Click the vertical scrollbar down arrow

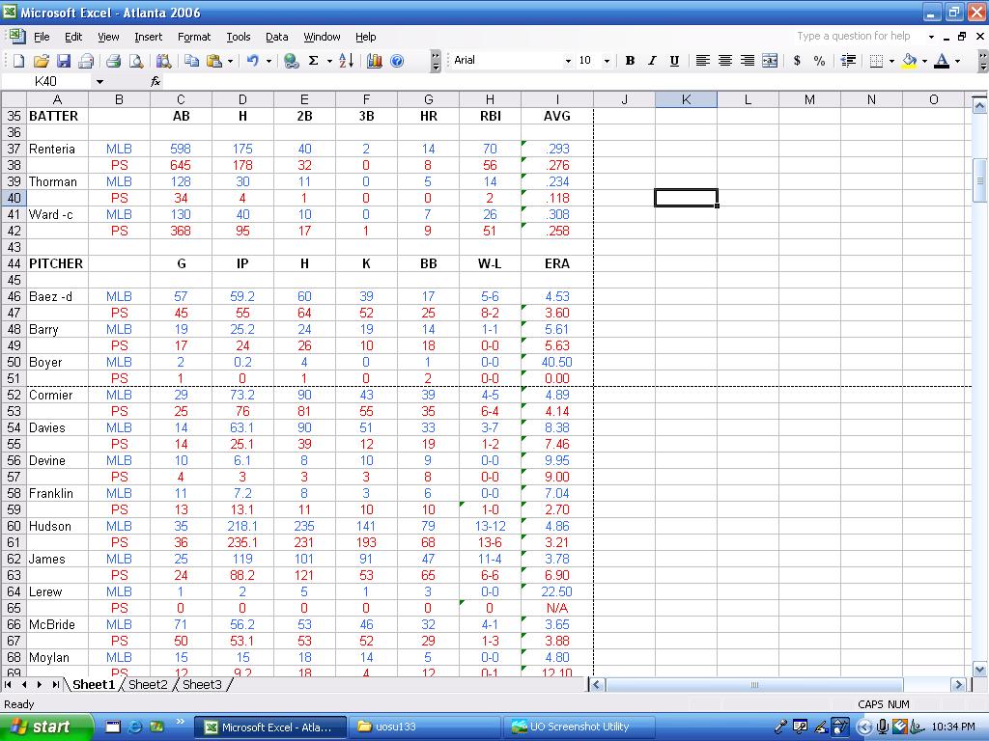979,670
